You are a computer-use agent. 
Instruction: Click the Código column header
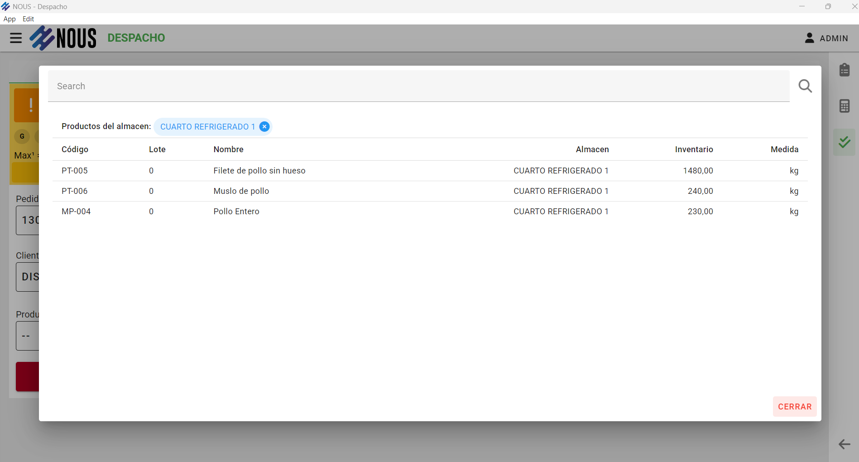click(x=75, y=149)
